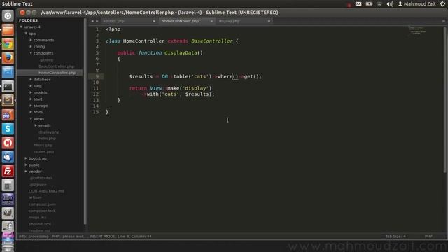448x252 pixels.
Task: Expand the lang folder
Action: click(31, 86)
